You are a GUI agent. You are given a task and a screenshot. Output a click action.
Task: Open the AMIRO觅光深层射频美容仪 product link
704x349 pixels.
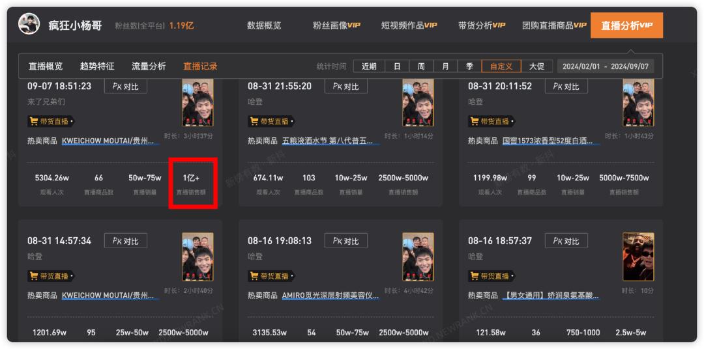coord(331,296)
